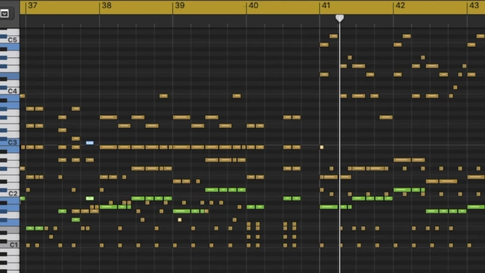
Task: Select the white square note at bar 41 start
Action: [322, 147]
